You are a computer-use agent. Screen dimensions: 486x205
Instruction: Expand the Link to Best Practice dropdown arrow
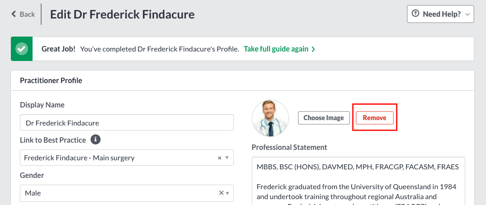[227, 158]
